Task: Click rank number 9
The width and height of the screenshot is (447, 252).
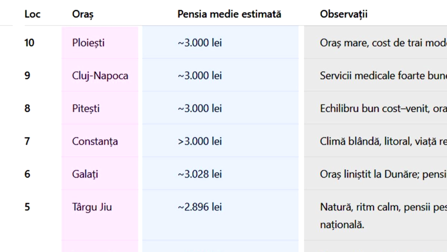Action: click(x=27, y=76)
